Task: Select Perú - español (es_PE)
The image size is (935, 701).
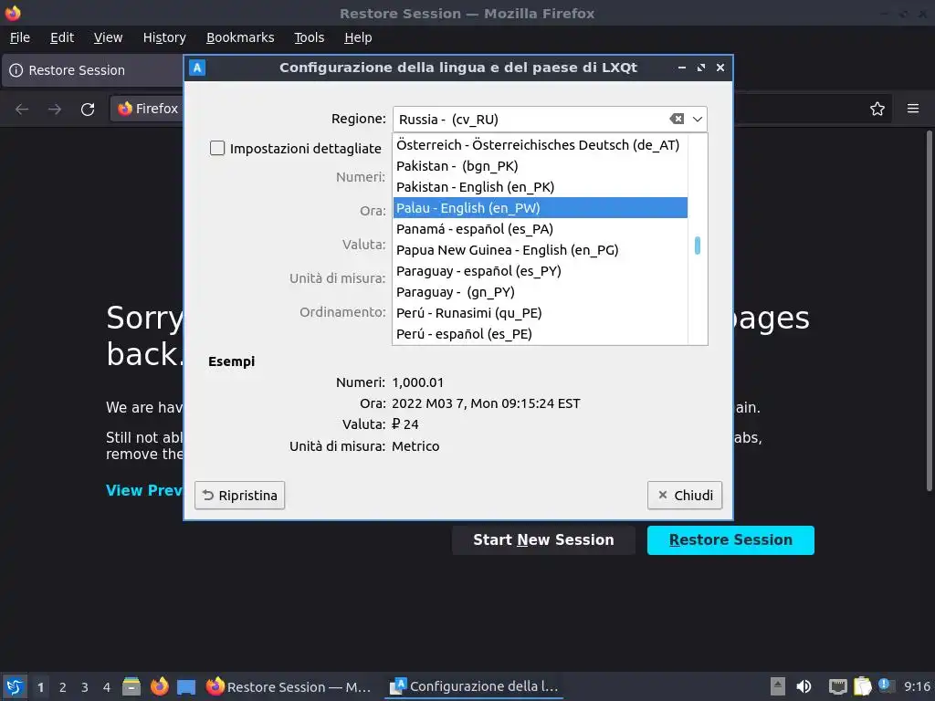Action: pos(540,334)
